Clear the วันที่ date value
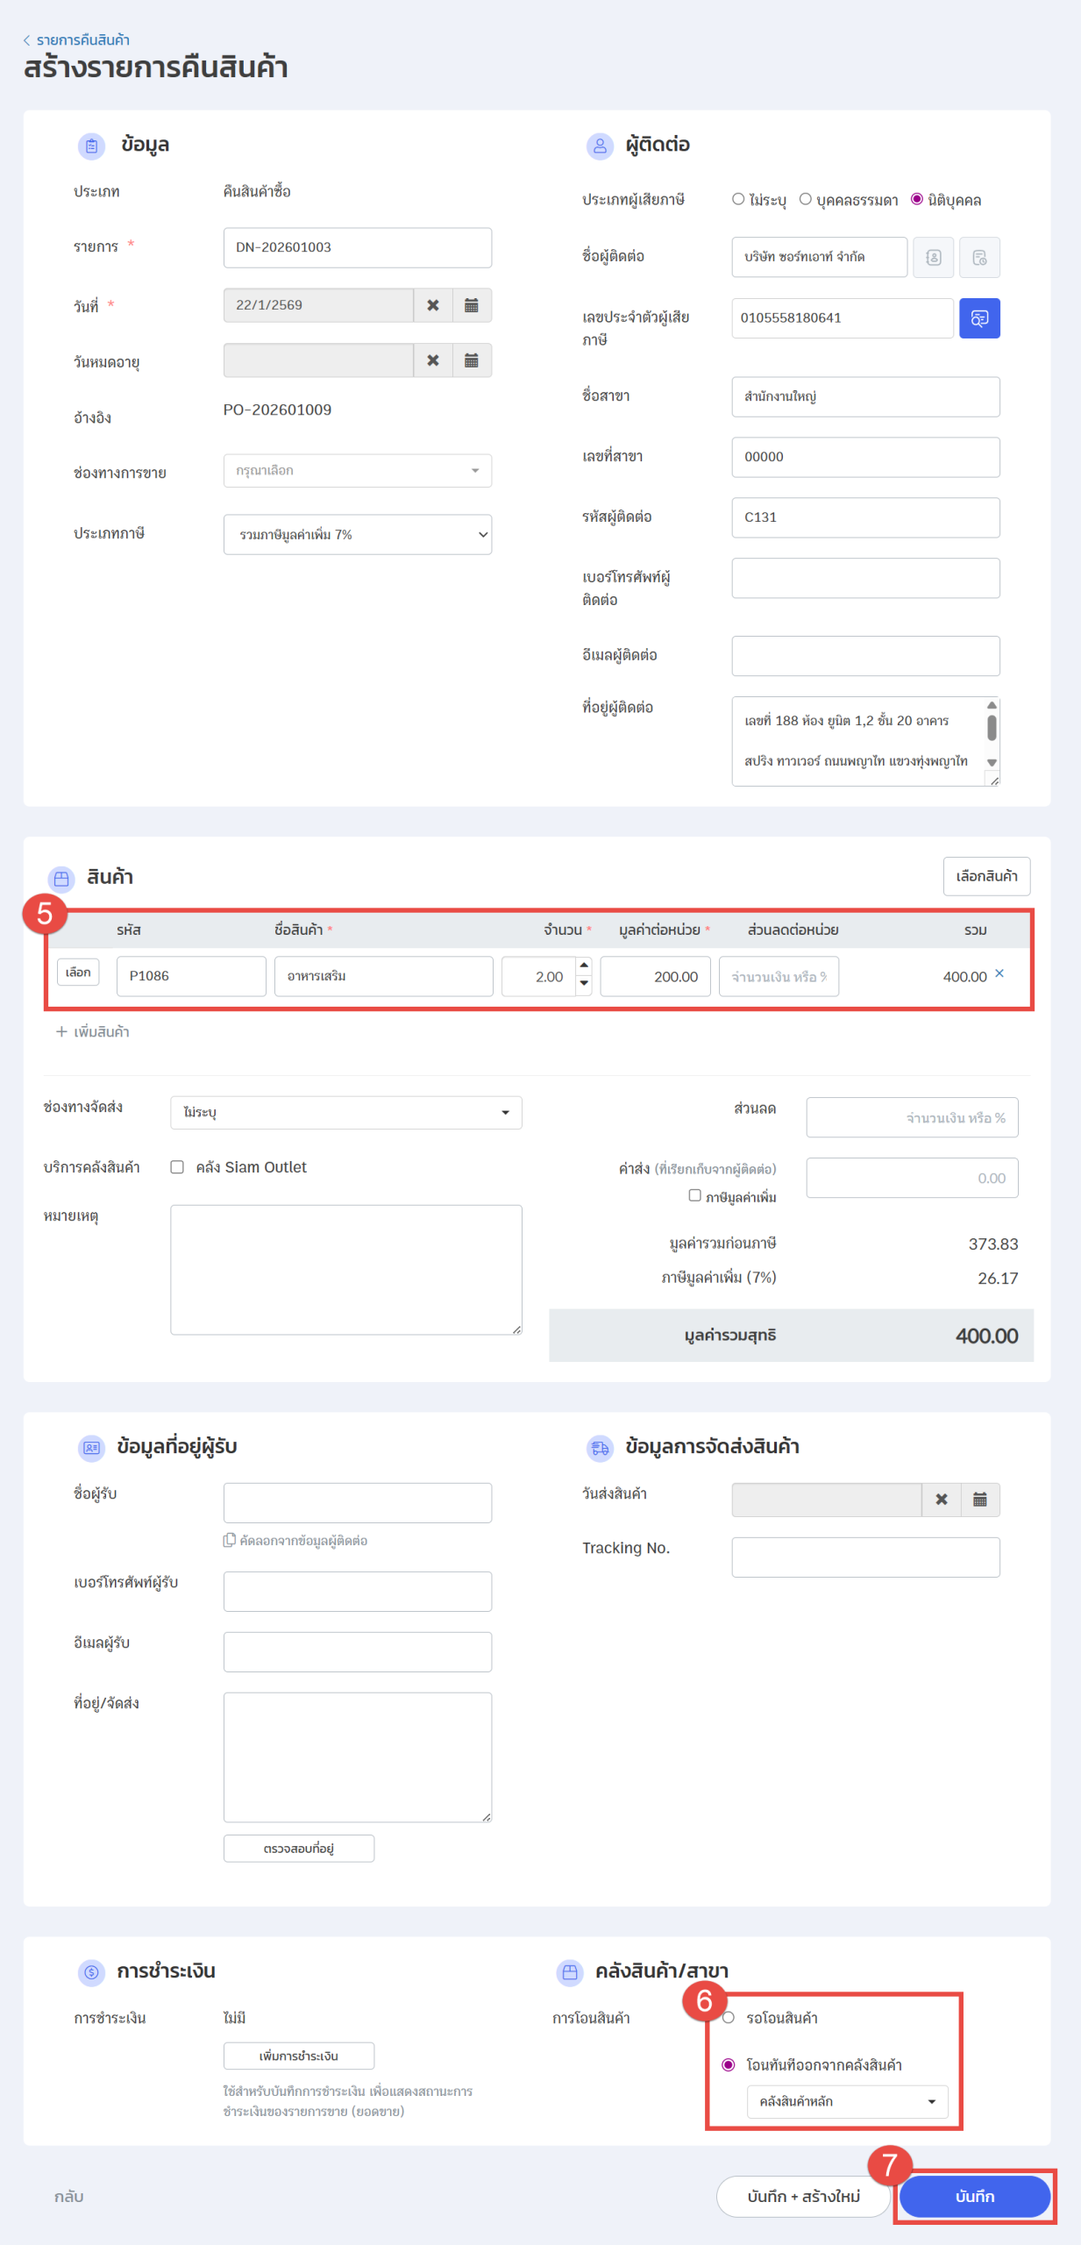The height and width of the screenshot is (2245, 1081). pyautogui.click(x=432, y=305)
